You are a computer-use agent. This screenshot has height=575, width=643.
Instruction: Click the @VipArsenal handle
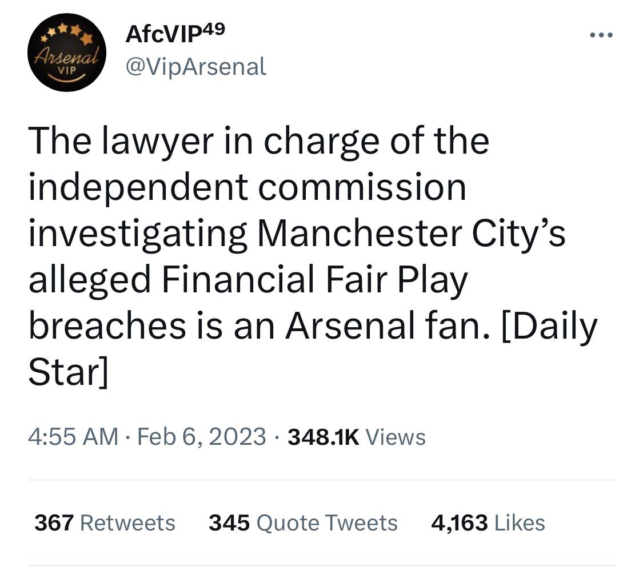[195, 67]
